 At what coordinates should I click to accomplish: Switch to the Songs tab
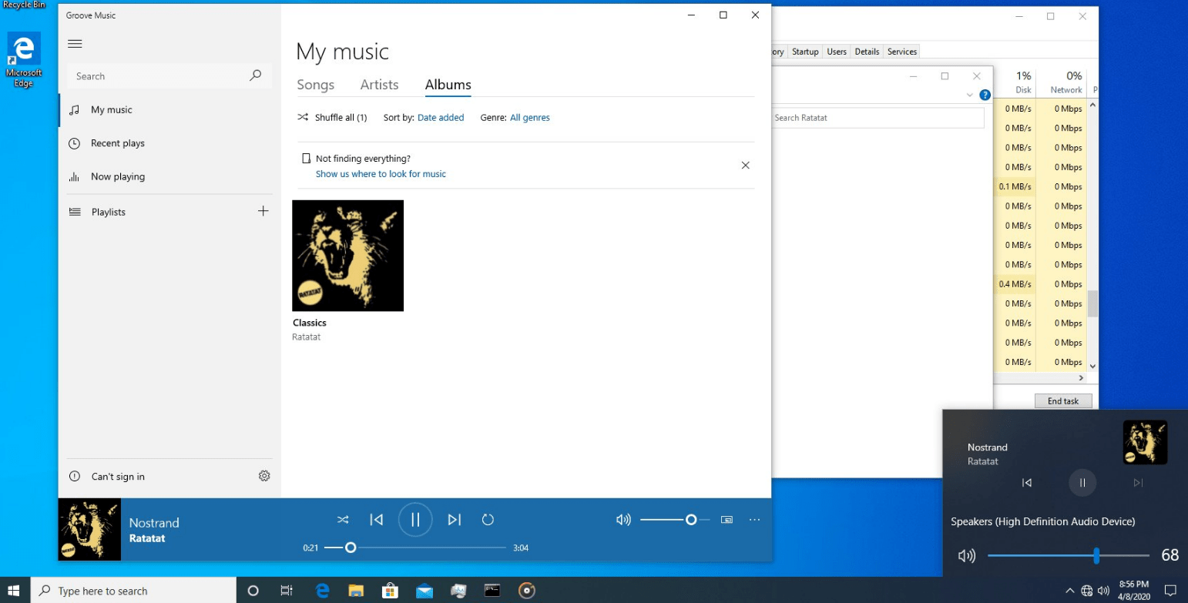tap(316, 85)
